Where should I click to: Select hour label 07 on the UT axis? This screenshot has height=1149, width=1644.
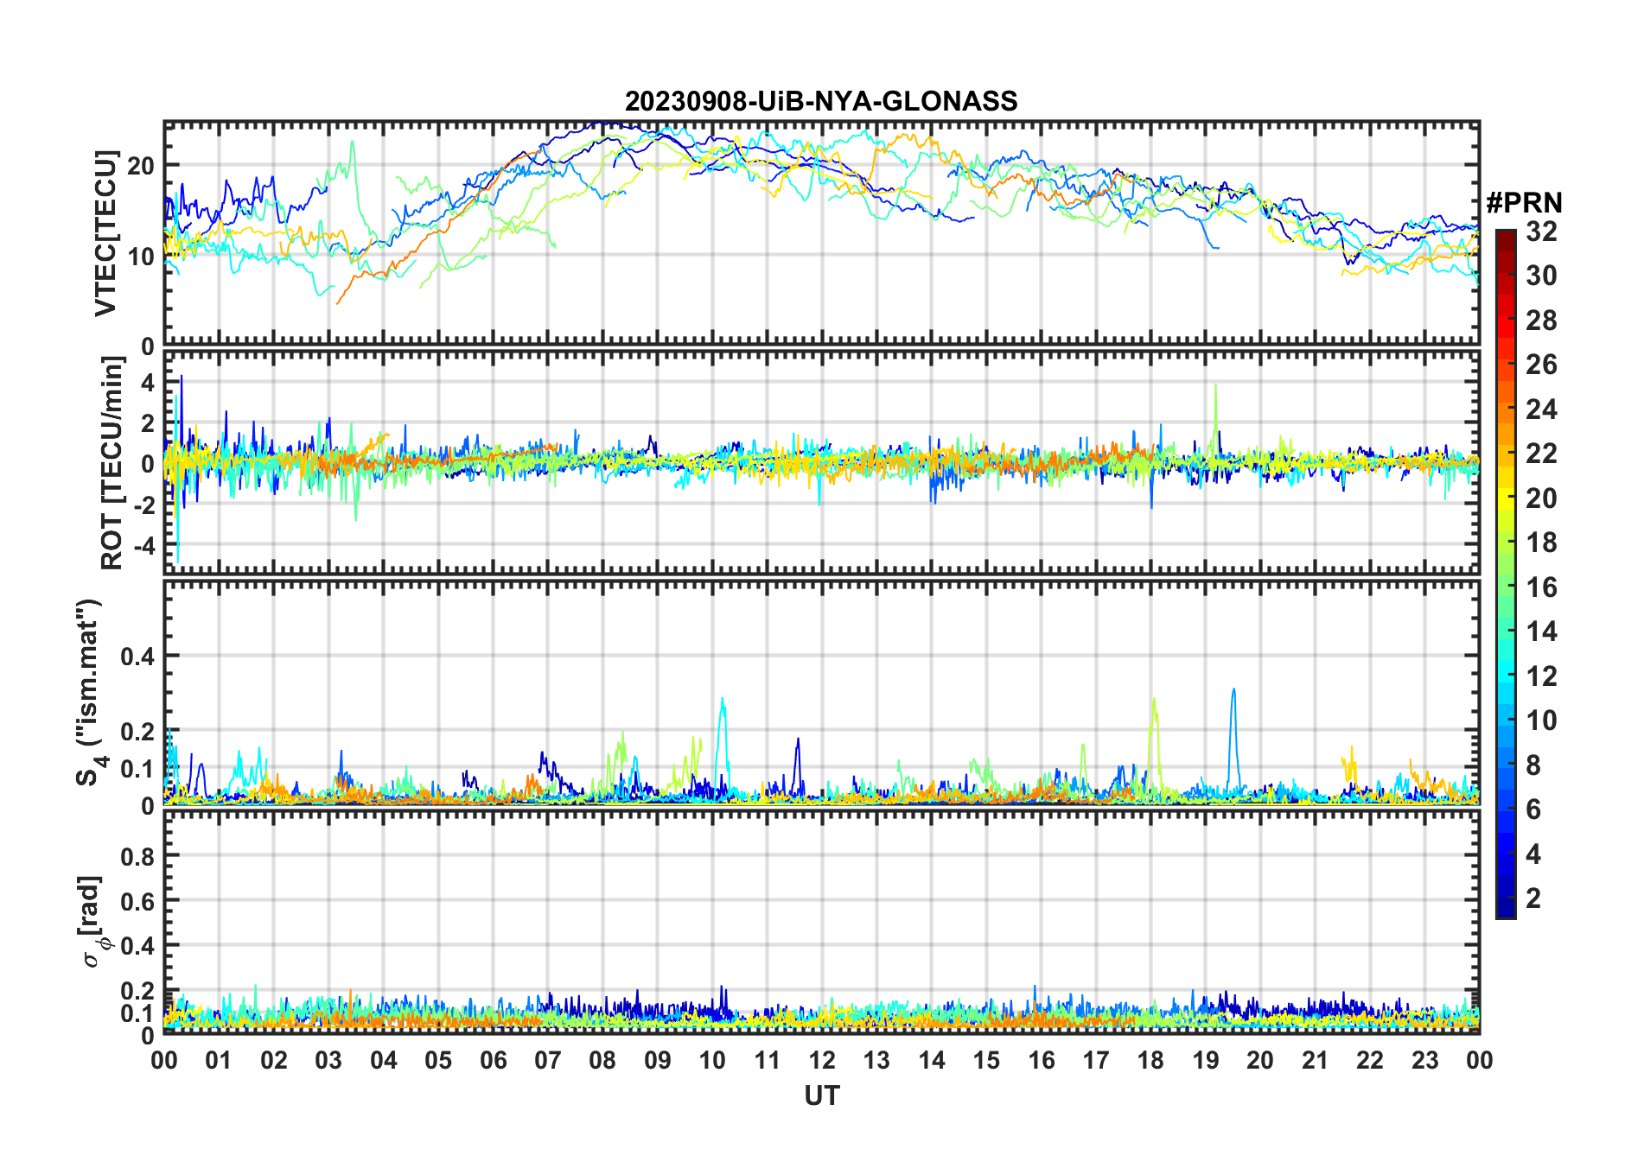pyautogui.click(x=548, y=1060)
